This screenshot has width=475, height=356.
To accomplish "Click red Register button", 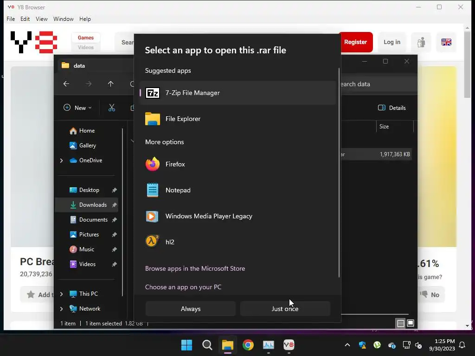I will [356, 42].
